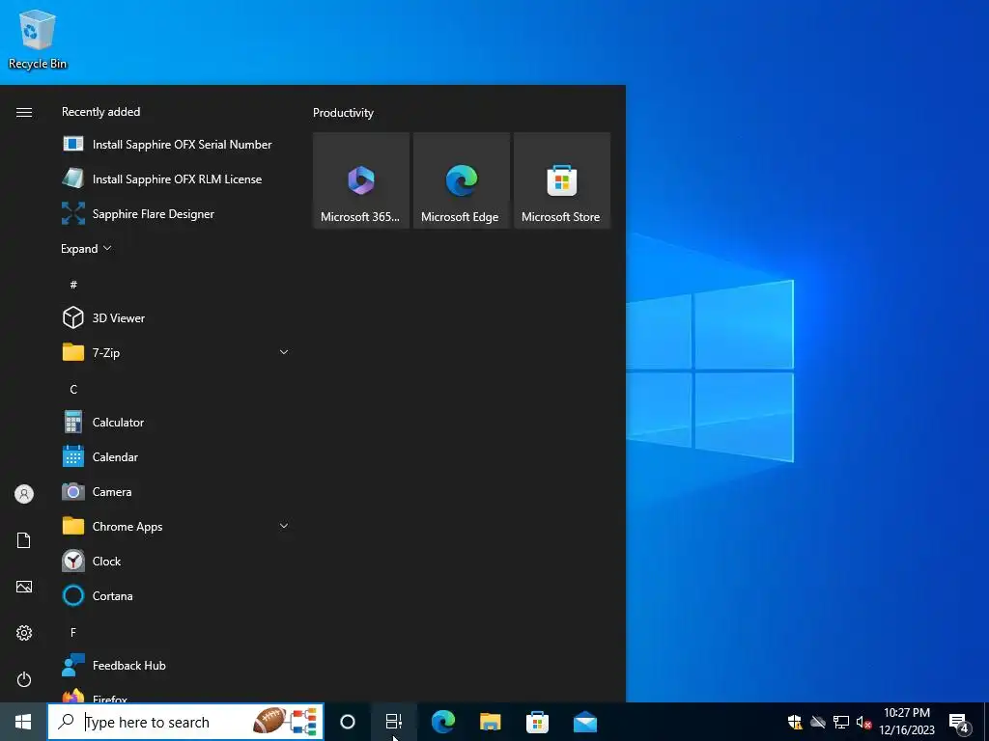Click the # letter group header
Screen dimensions: 989x741
[x=73, y=285]
